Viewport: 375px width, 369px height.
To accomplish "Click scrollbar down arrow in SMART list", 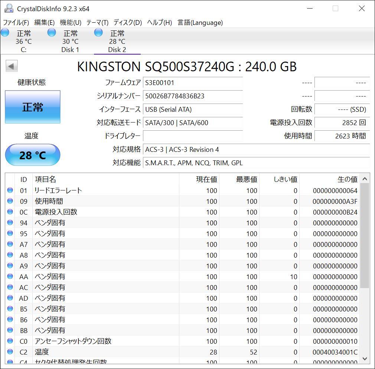I will pos(365,359).
